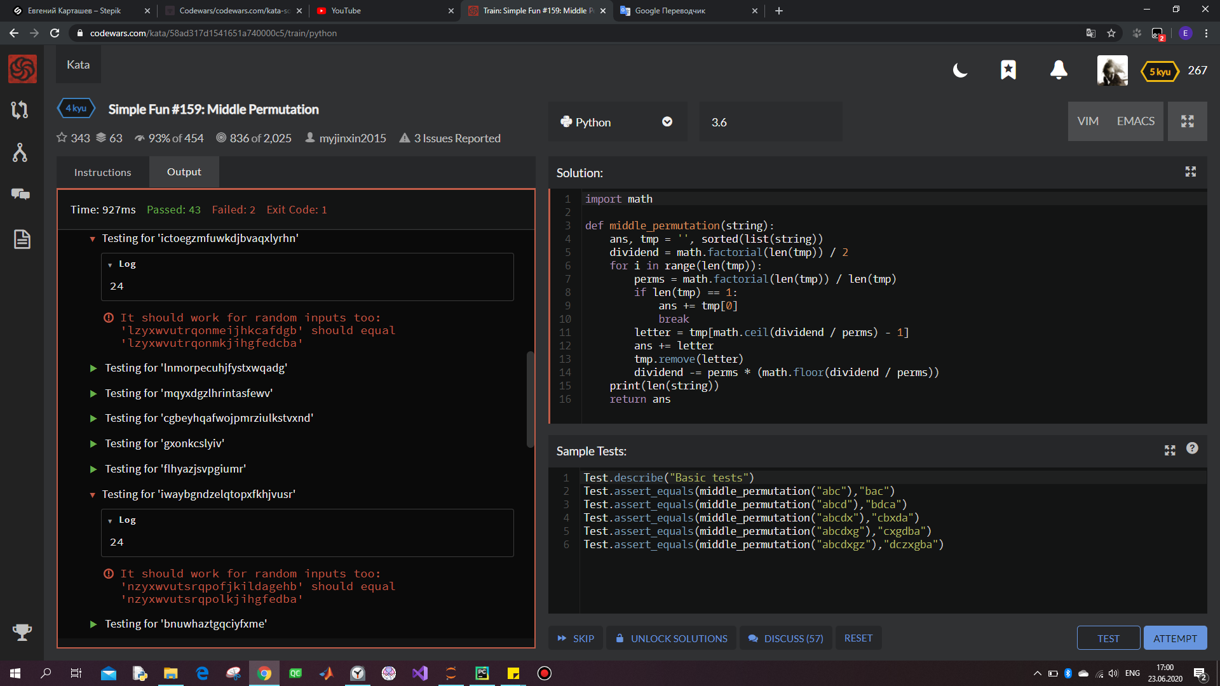
Task: Enable EMACS editor mode
Action: tap(1135, 121)
